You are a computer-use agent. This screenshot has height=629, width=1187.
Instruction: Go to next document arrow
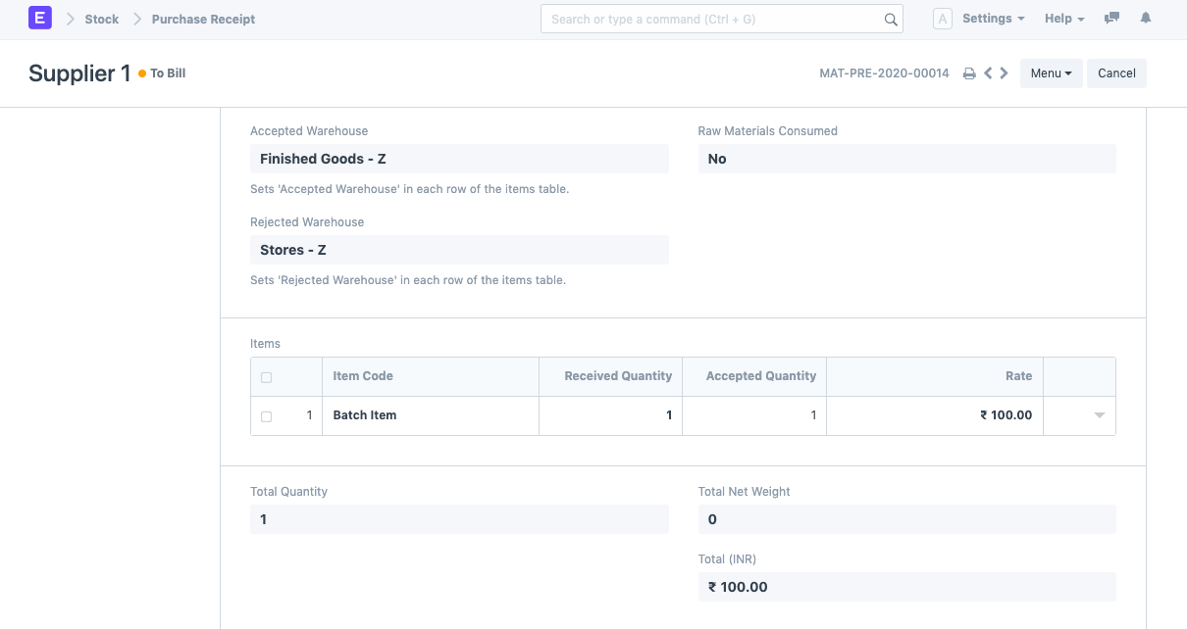[x=1004, y=73]
